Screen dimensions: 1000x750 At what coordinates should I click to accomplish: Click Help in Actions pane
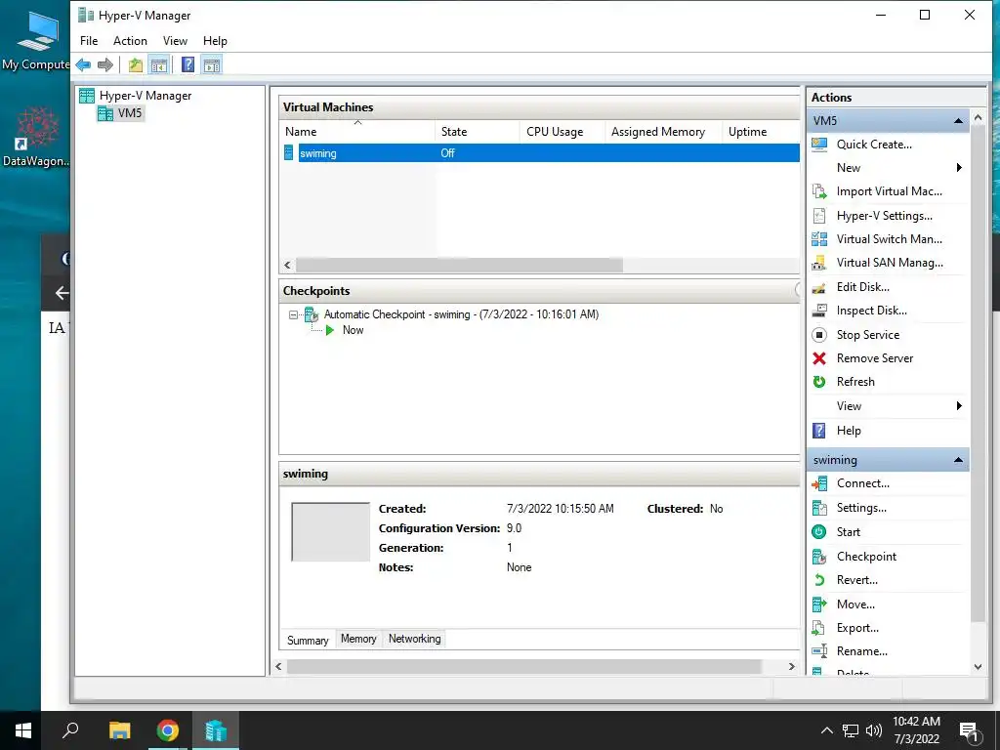[x=849, y=431]
